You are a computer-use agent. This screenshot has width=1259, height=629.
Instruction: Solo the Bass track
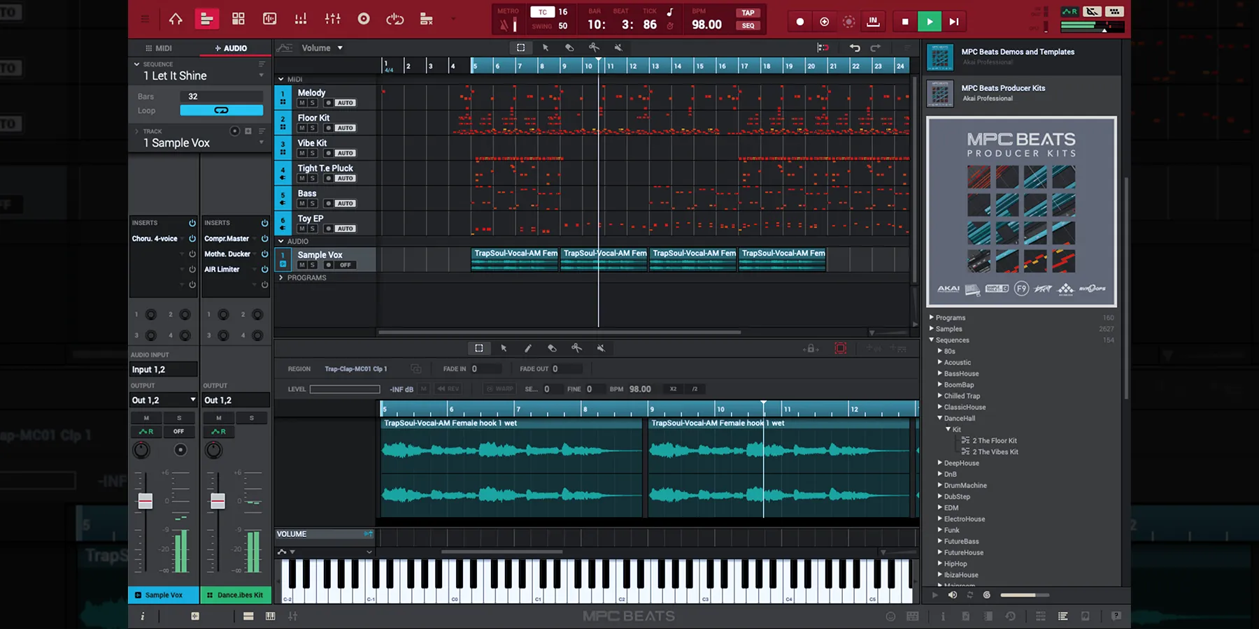tap(312, 203)
